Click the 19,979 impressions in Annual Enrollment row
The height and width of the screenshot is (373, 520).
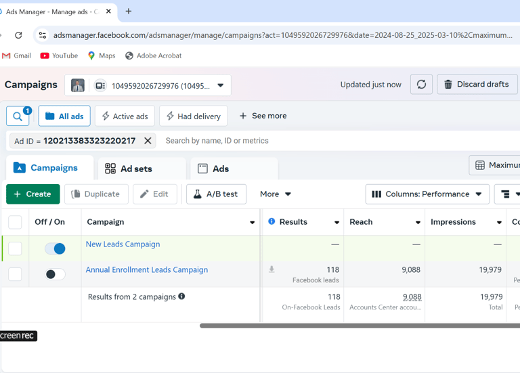(490, 270)
